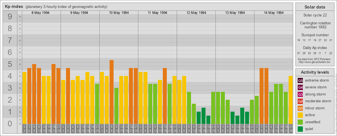Click the large Kp scale number 9
337x136 pixels.
10,17
